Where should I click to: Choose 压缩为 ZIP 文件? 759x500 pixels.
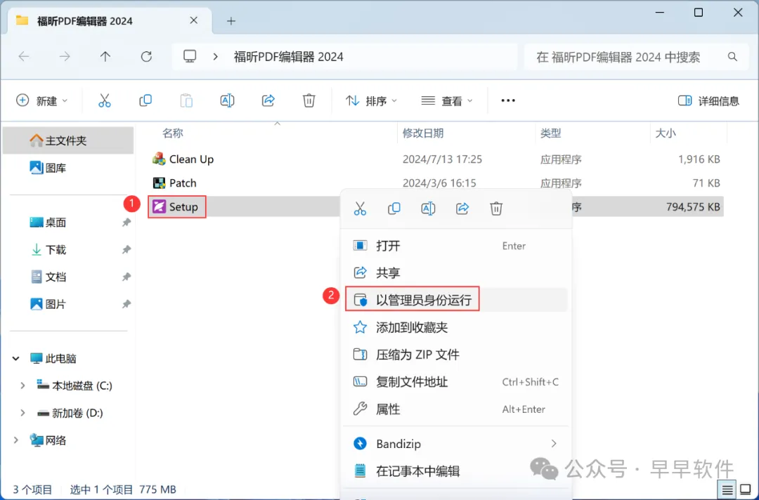pos(456,355)
